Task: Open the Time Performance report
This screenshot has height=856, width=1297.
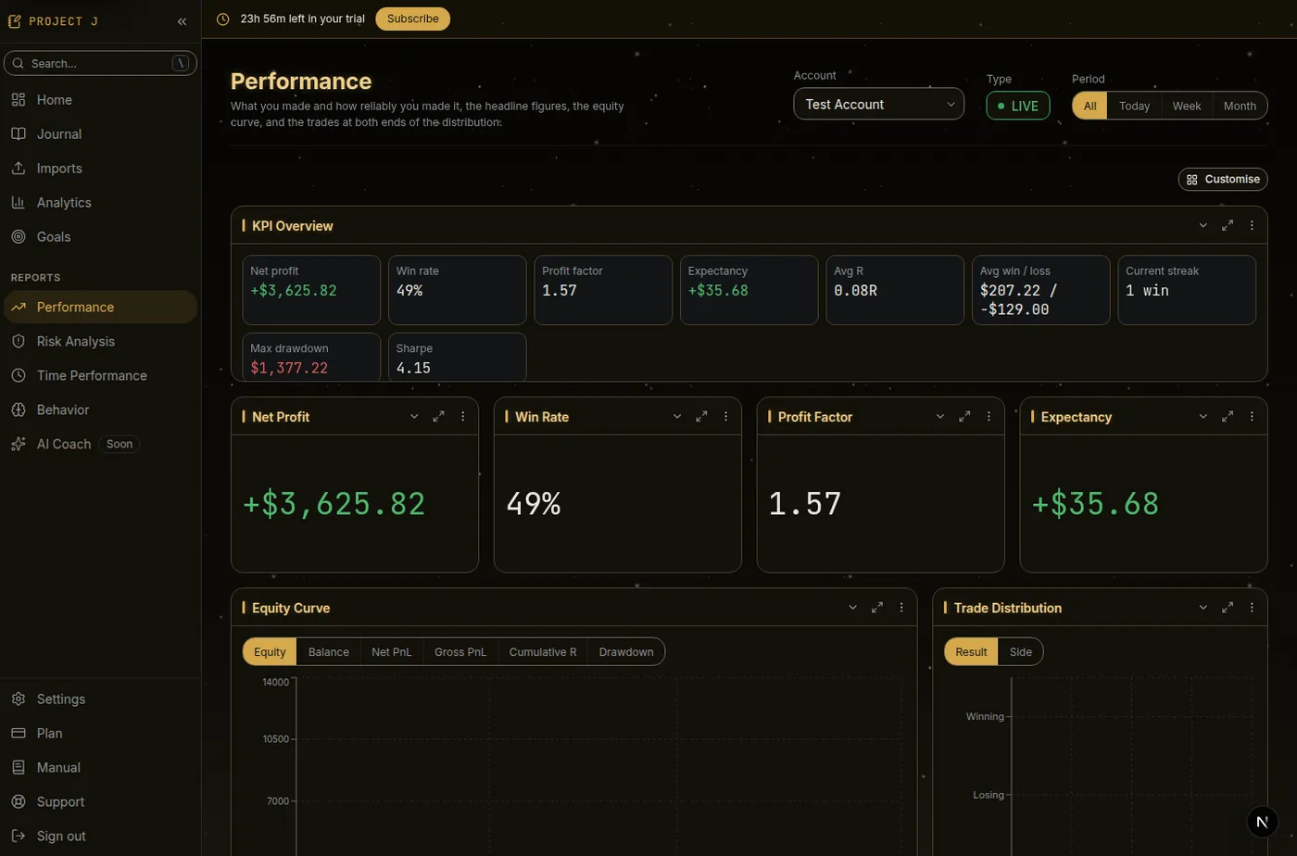Action: coord(100,376)
